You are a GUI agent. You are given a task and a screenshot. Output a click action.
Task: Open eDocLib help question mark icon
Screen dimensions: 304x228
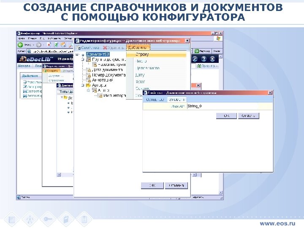[204, 59]
